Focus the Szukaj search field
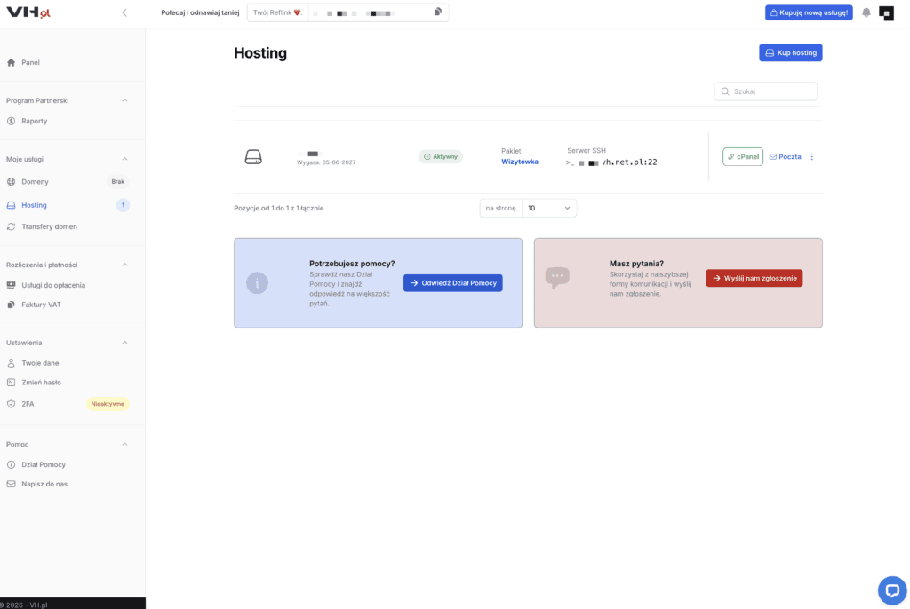 click(x=765, y=91)
